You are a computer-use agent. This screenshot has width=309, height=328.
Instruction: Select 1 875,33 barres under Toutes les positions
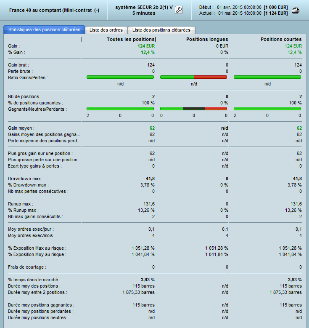[x=138, y=293]
